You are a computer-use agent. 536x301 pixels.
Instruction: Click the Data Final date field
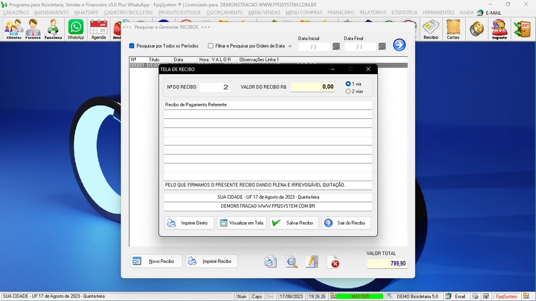point(360,47)
